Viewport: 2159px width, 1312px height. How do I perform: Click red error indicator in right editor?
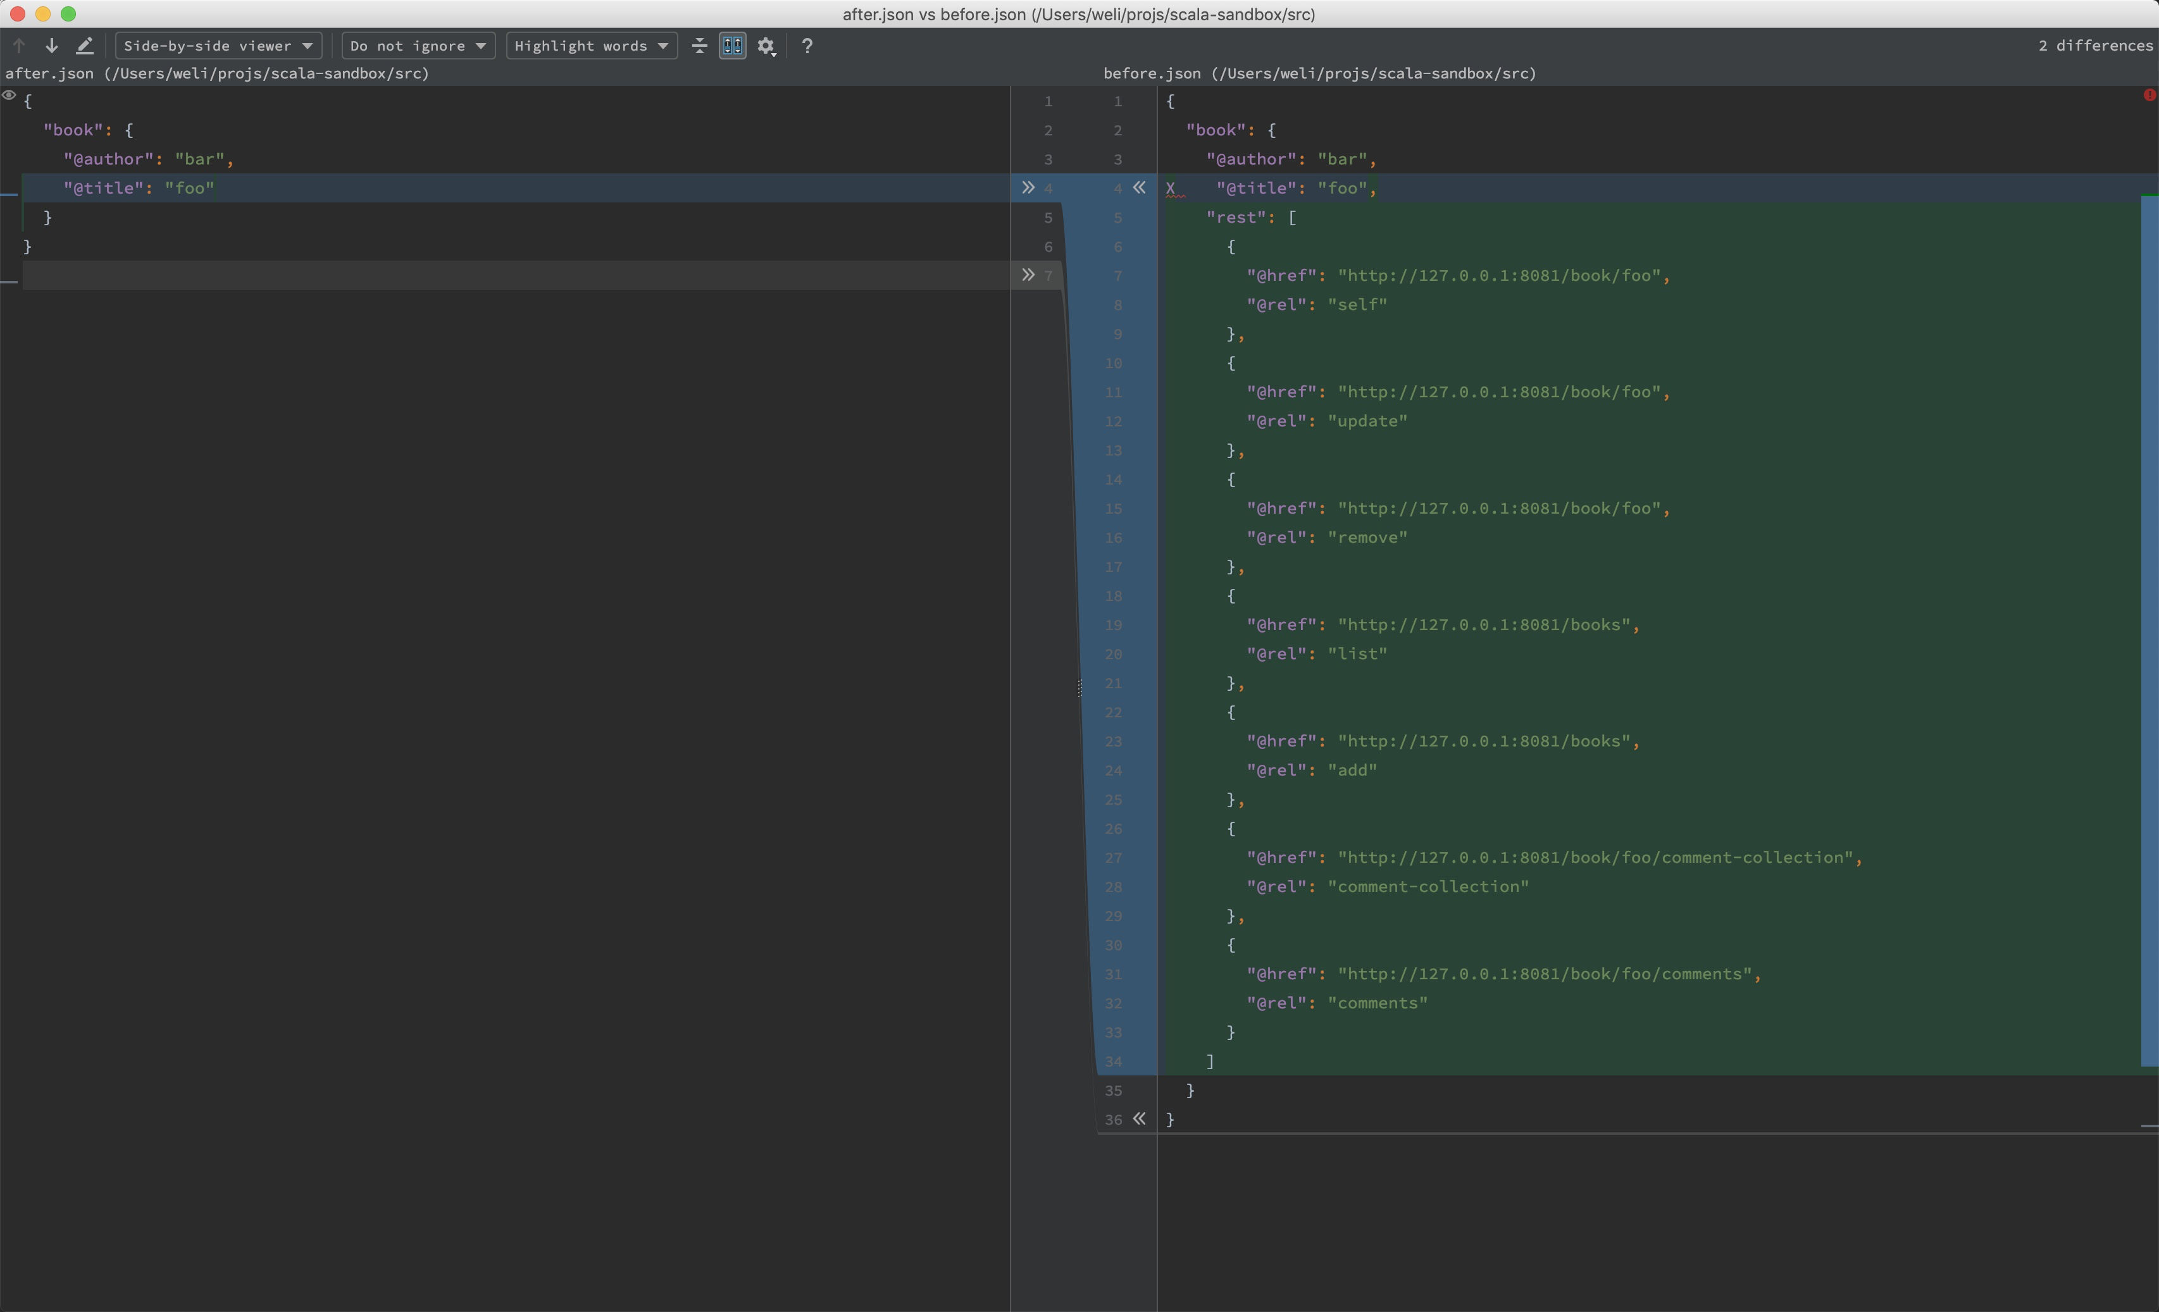click(2150, 95)
